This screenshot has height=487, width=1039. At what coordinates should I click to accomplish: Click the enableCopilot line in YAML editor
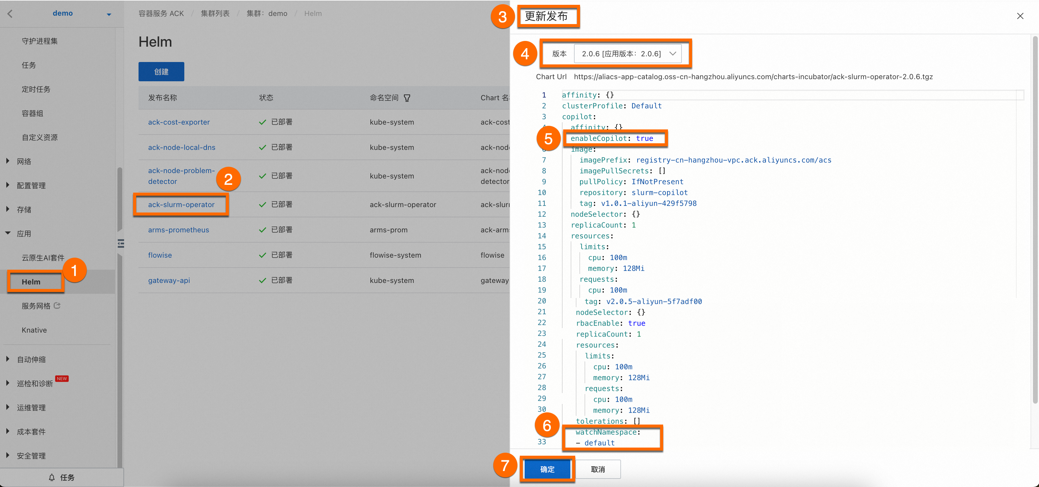(611, 138)
